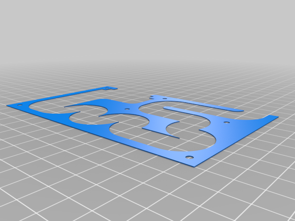
Task: Click the small tab at the model's rear edge
Action: (109, 89)
